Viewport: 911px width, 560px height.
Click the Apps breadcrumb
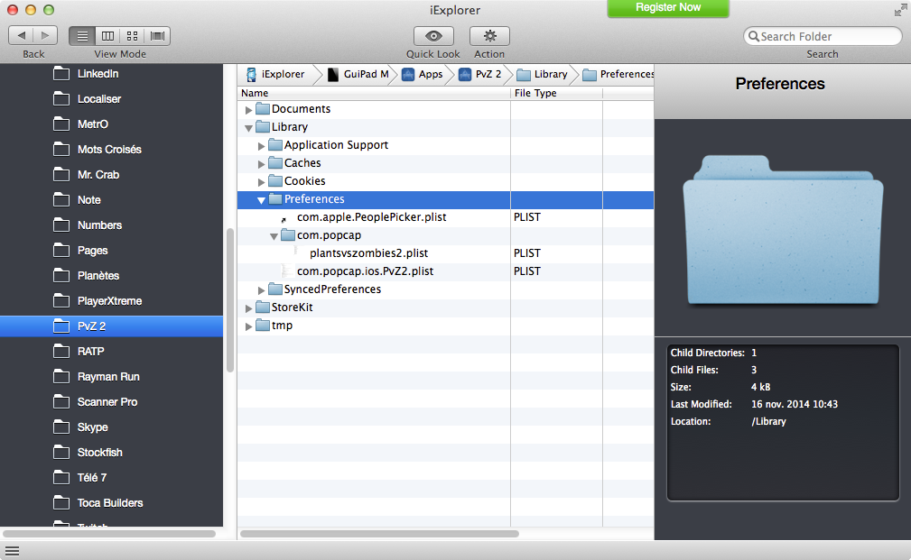tap(423, 74)
